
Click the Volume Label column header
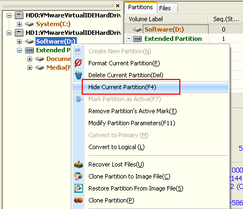pyautogui.click(x=166, y=19)
